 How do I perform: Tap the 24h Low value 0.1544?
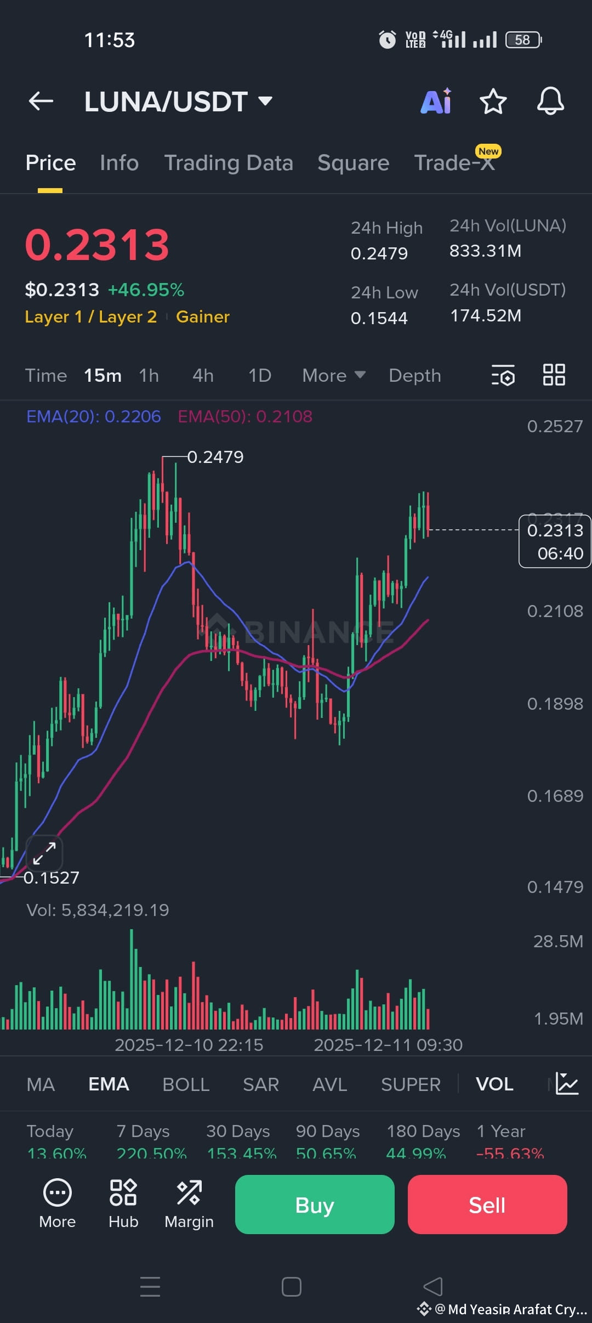(x=379, y=318)
